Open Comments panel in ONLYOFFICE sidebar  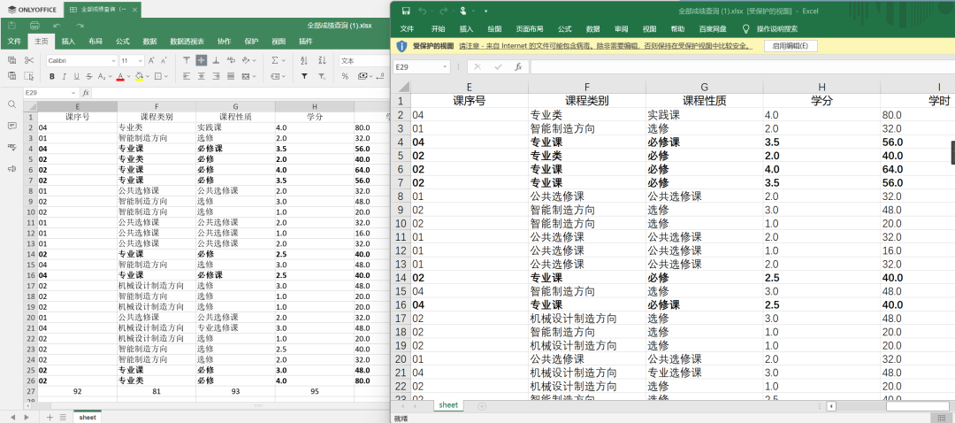tap(11, 126)
